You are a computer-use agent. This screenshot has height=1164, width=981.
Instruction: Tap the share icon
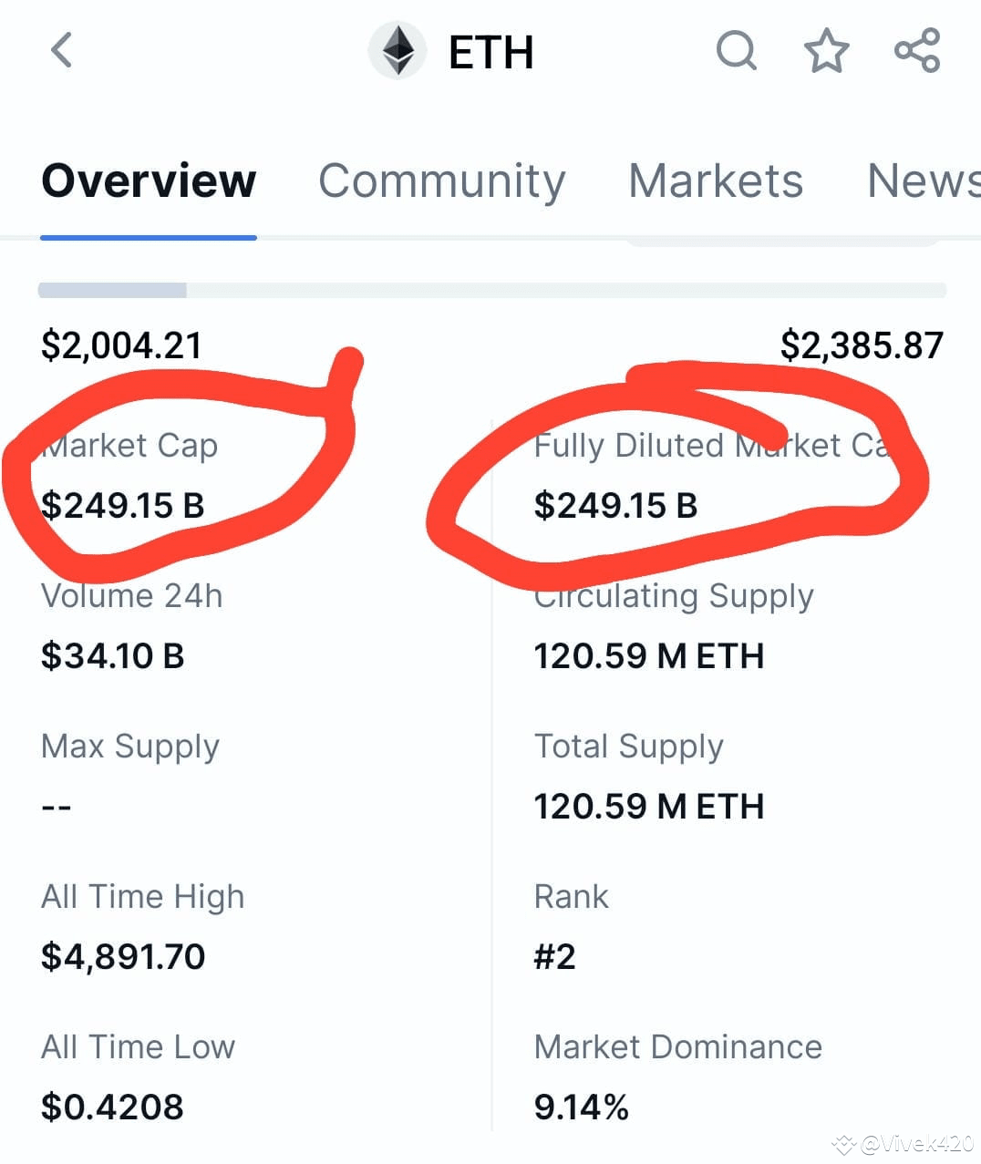pyautogui.click(x=917, y=50)
